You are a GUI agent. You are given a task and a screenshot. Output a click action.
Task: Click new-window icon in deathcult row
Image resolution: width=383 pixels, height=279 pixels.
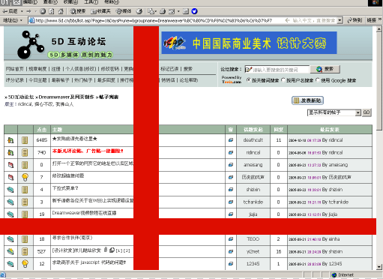click(231, 140)
